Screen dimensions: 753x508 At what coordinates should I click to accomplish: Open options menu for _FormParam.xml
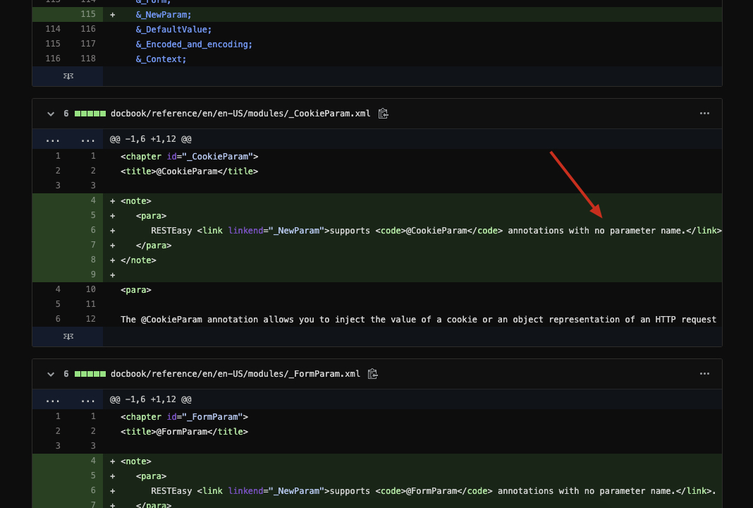point(704,374)
